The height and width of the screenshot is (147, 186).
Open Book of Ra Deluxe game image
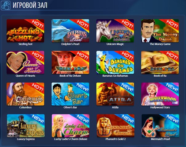pos(70,62)
